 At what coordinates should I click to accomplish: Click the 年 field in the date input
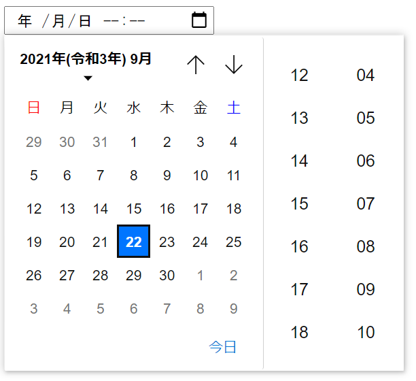tap(25, 21)
